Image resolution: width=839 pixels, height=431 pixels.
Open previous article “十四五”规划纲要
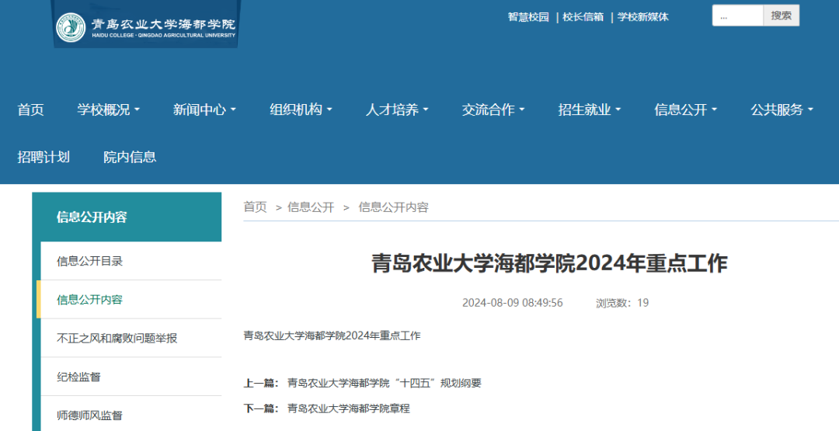pos(385,383)
